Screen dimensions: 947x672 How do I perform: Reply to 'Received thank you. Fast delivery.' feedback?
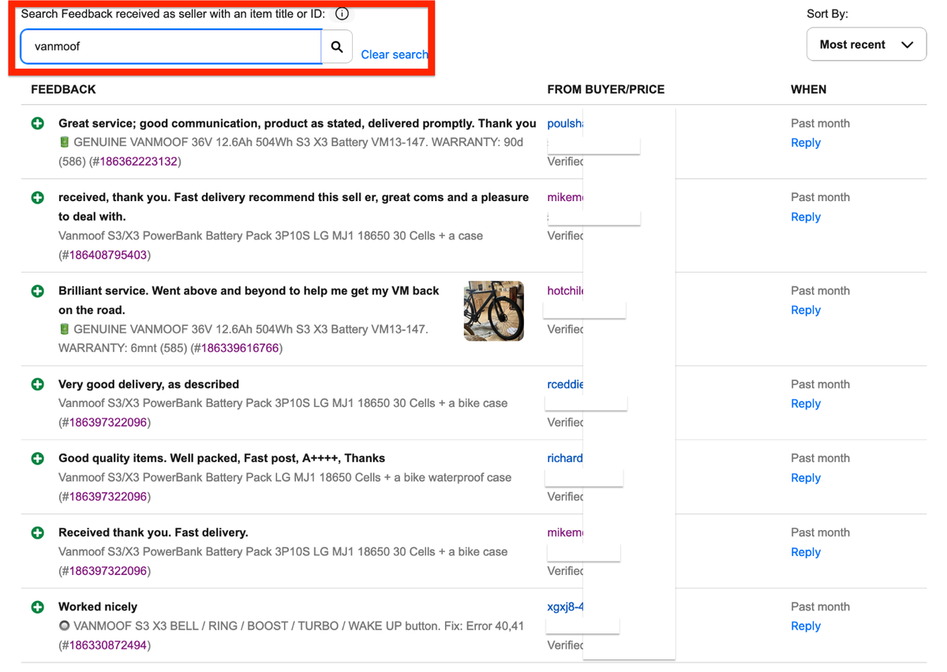click(806, 551)
